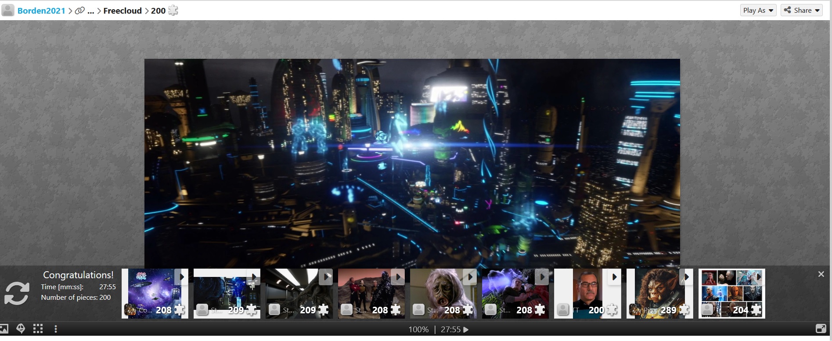This screenshot has width=832, height=341.
Task: Play the space TARDIS 208-piece puzzle arrow
Action: [181, 277]
